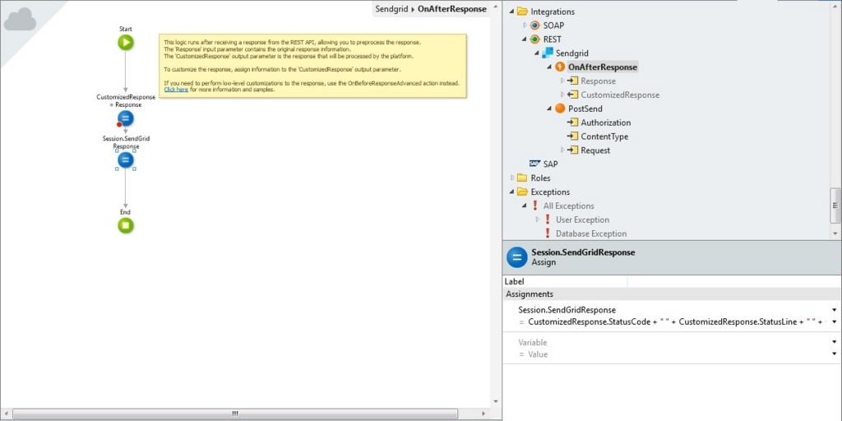Image resolution: width=842 pixels, height=421 pixels.
Task: Click the Assign icon in properties header
Action: 516,257
